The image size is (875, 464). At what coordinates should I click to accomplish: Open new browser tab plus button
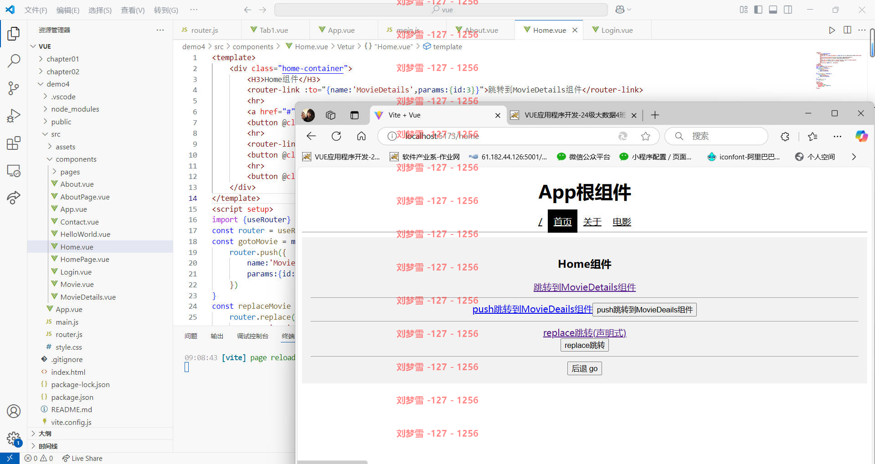655,115
